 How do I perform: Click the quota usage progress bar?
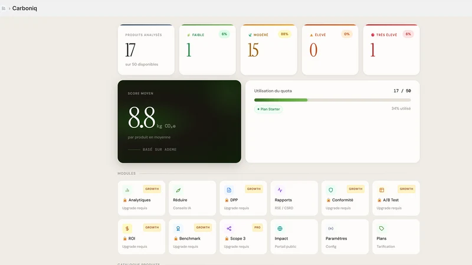tap(332, 100)
